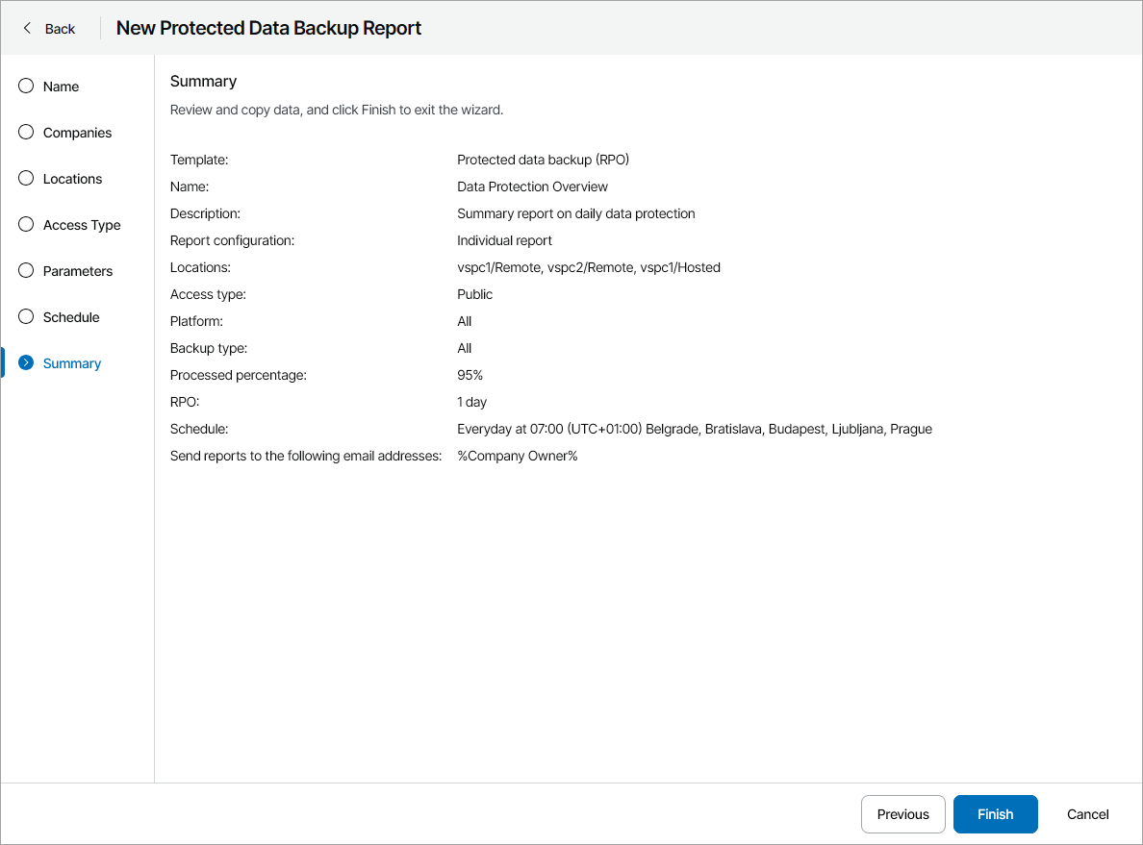Select the Locations step circle indicator
The height and width of the screenshot is (845, 1143).
tap(25, 178)
